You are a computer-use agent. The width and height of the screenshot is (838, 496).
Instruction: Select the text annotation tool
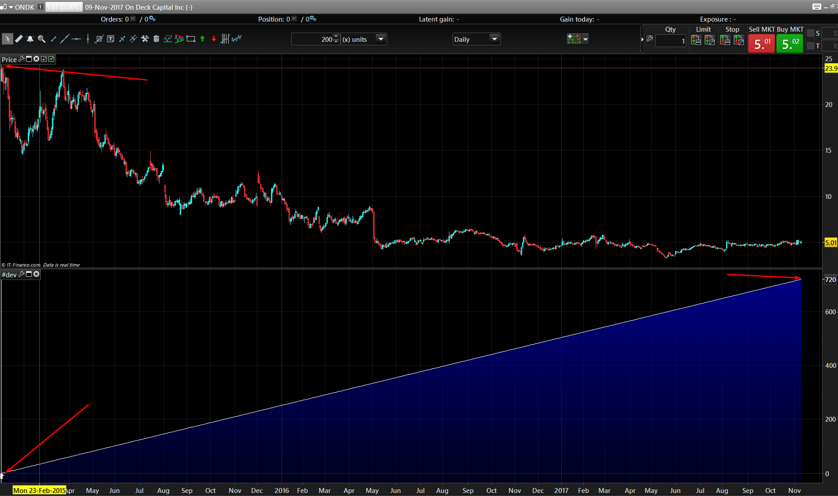pos(111,39)
